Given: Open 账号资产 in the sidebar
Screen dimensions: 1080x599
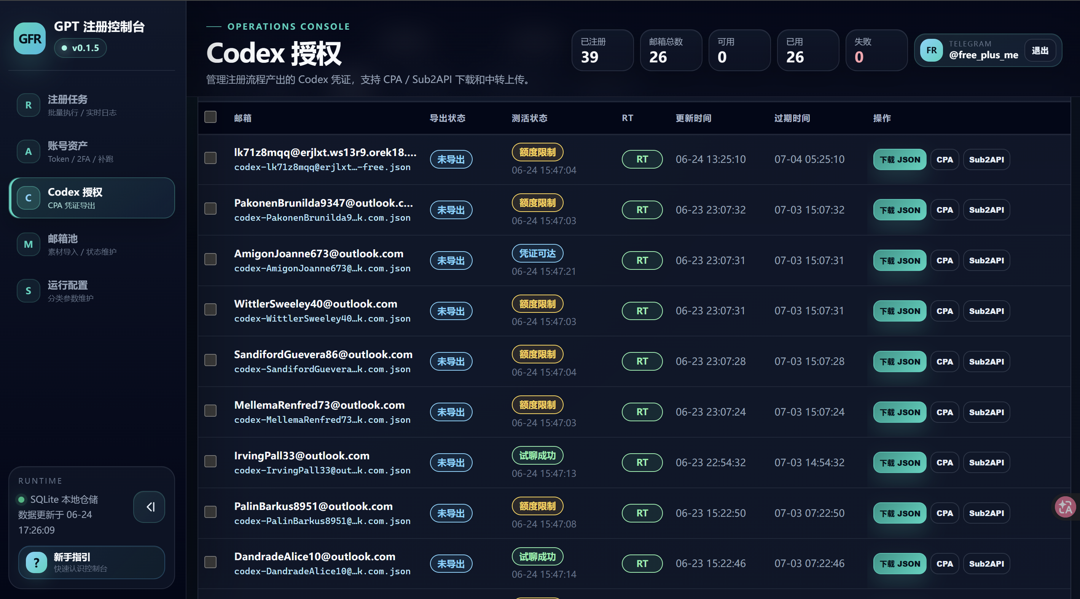Looking at the screenshot, I should tap(92, 152).
